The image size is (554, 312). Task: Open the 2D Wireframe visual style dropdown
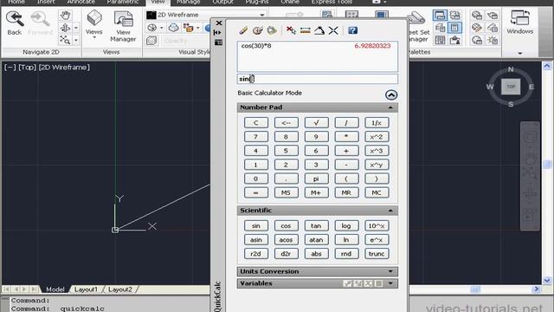click(x=262, y=15)
